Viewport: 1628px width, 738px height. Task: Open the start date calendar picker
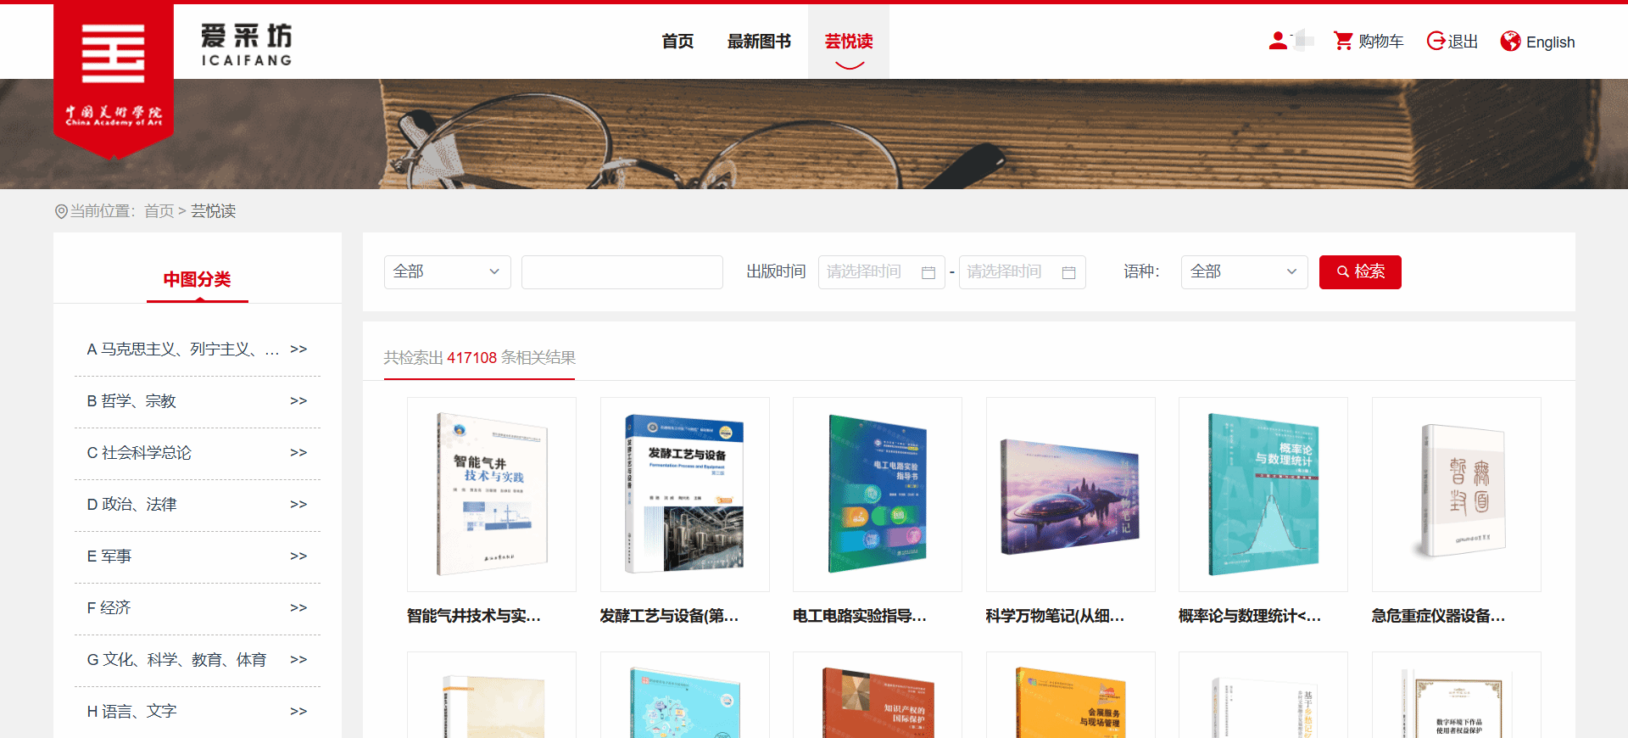[928, 272]
